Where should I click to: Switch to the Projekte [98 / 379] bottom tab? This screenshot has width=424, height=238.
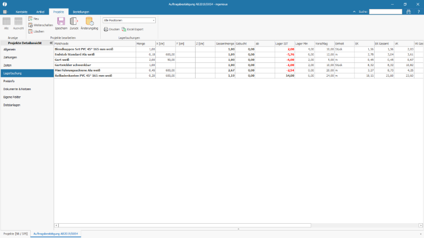point(15,234)
